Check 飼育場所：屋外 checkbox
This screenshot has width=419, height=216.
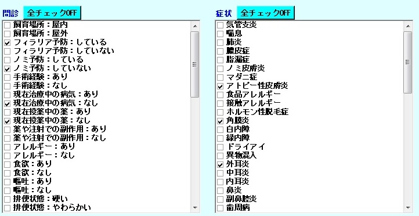8,34
